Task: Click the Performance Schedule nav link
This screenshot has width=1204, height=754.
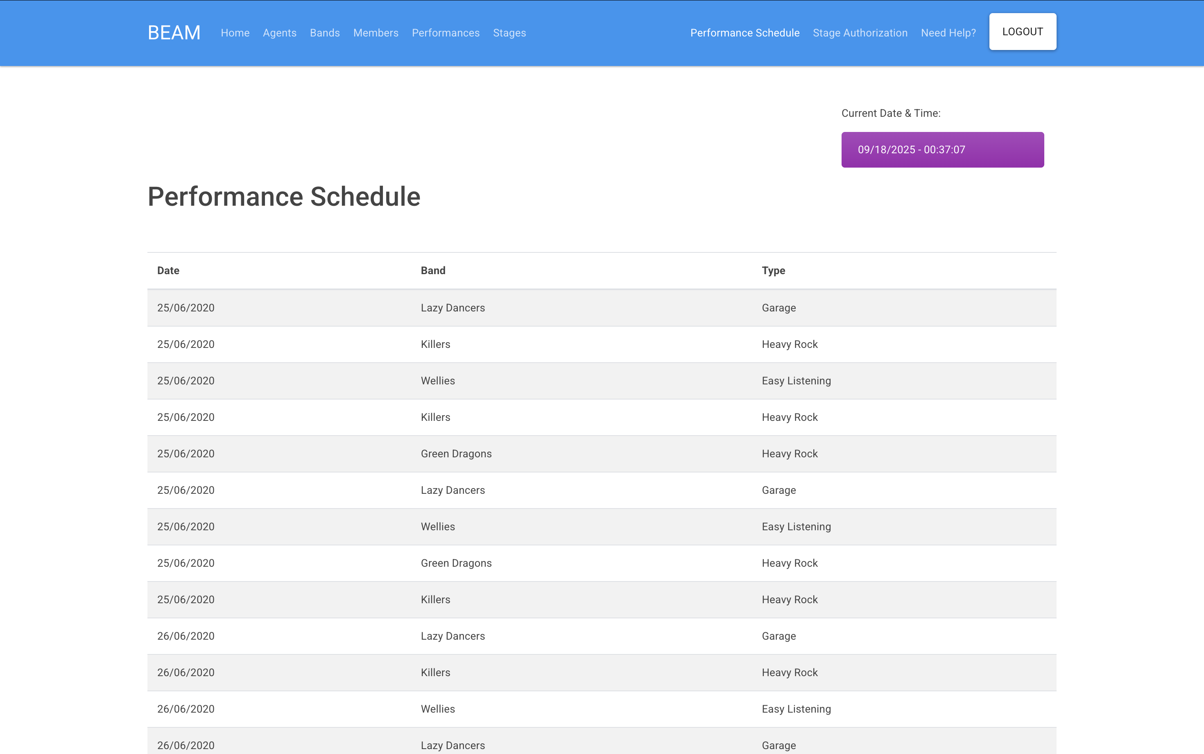Action: (x=745, y=33)
